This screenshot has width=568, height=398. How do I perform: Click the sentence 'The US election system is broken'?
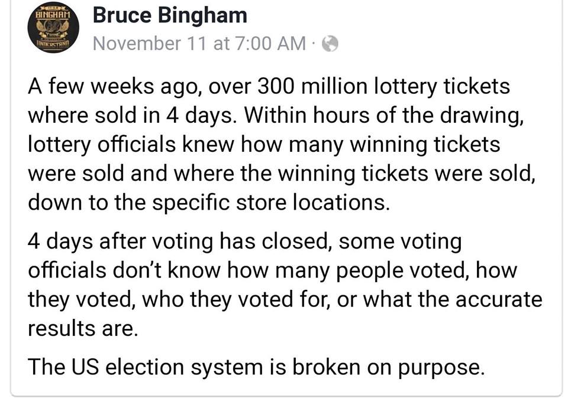point(256,367)
